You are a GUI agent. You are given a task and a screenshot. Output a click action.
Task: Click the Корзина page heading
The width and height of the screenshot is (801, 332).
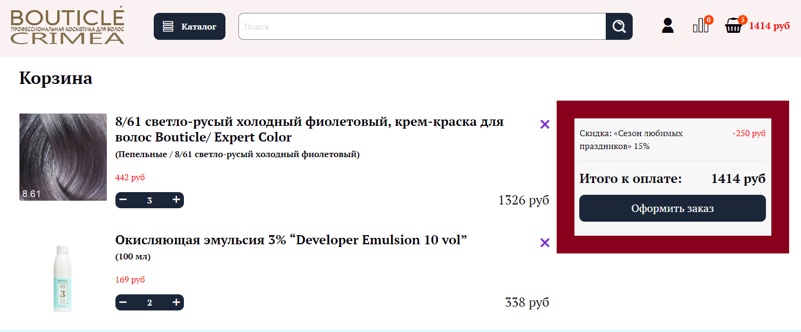56,79
